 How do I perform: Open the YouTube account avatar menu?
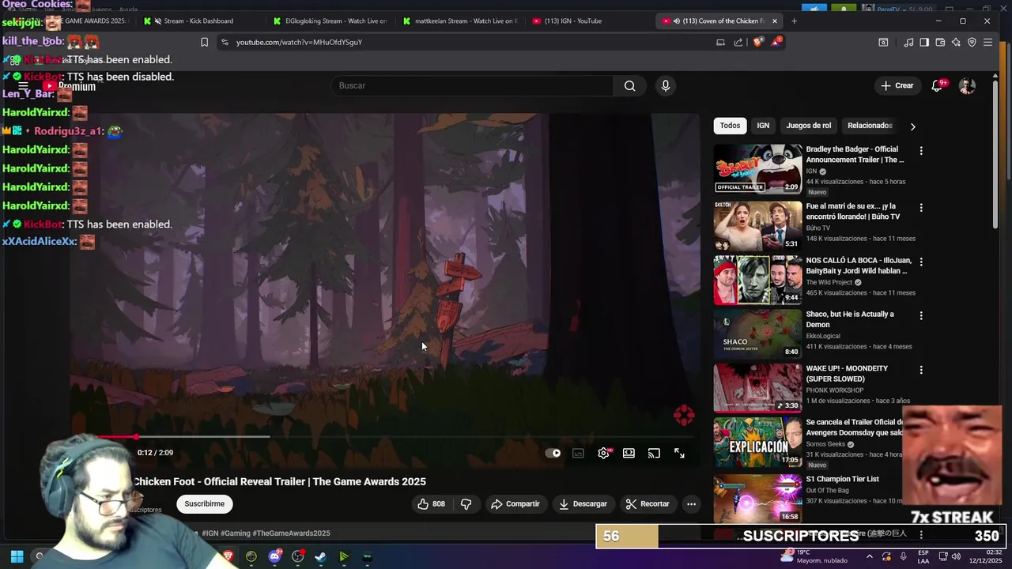[x=967, y=85]
